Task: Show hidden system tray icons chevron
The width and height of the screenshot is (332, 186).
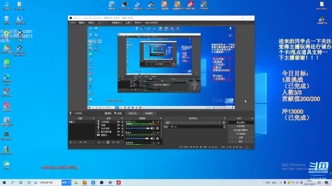Action: click(x=281, y=183)
